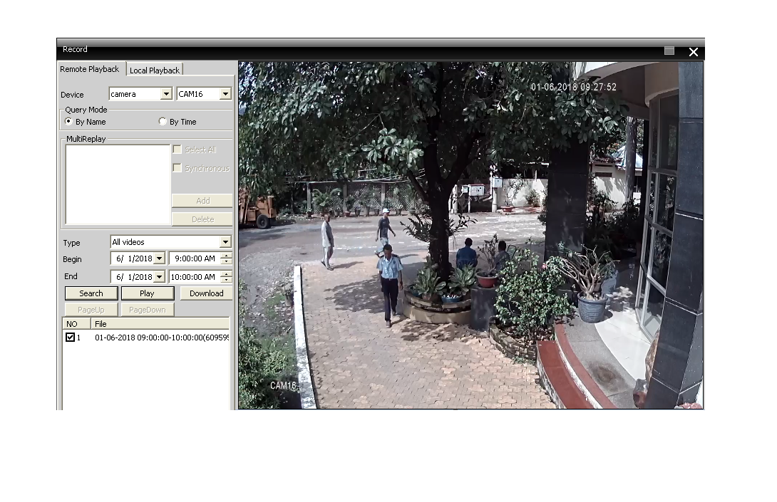This screenshot has height=502, width=777.
Task: Click the maximize icon in Record title bar
Action: click(x=669, y=51)
